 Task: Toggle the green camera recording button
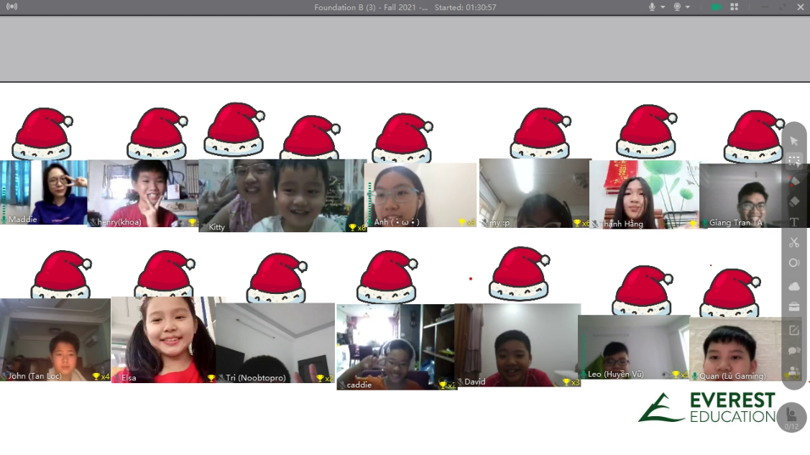716,7
